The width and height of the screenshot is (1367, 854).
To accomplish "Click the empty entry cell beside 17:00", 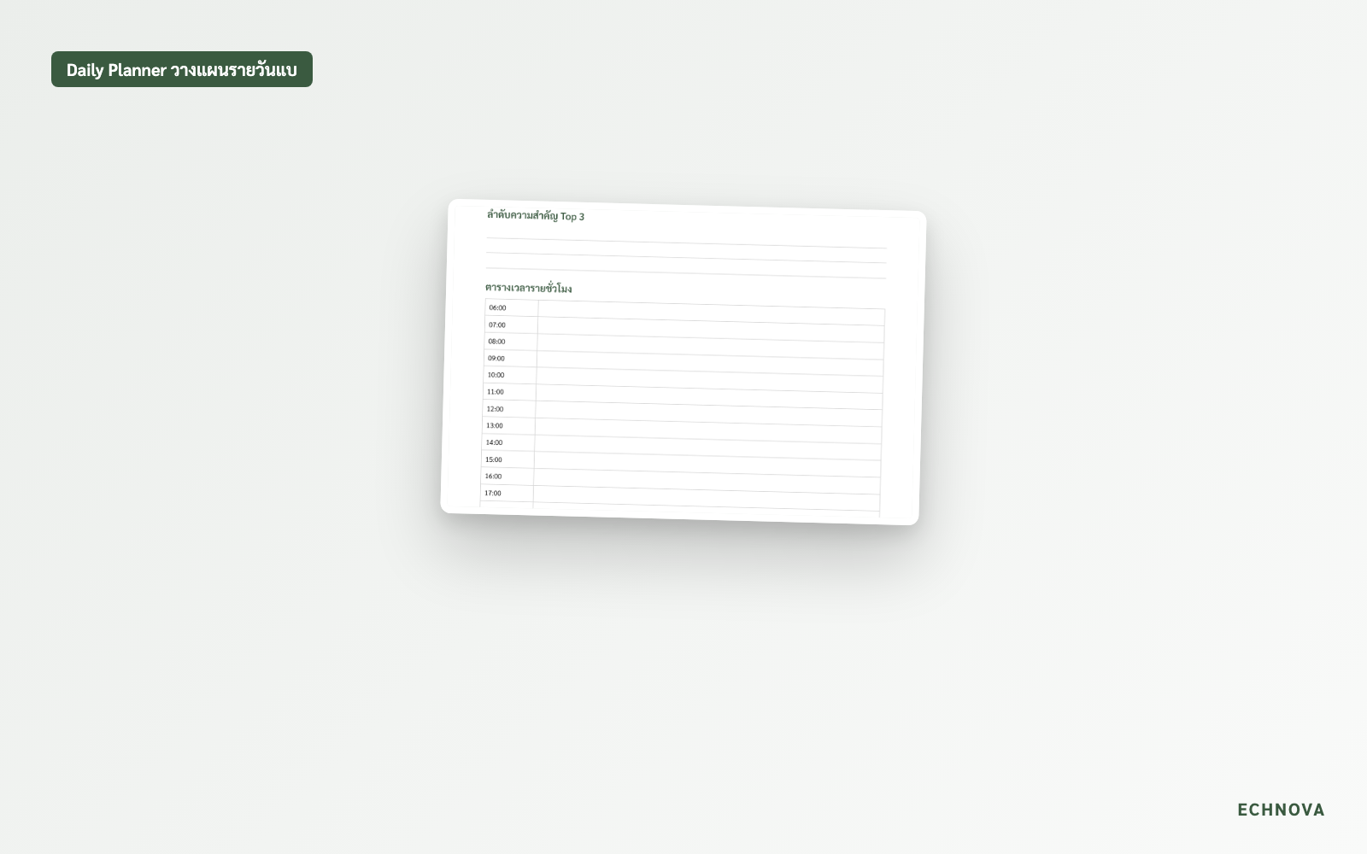I will 707,499.
